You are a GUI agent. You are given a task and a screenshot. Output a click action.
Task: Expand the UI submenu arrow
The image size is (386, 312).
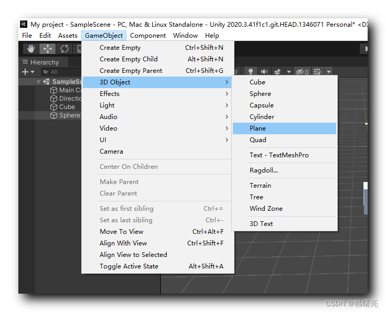pyautogui.click(x=227, y=140)
